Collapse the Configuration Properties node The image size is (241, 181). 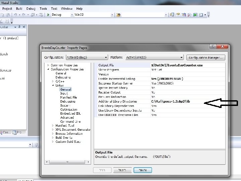[48, 69]
